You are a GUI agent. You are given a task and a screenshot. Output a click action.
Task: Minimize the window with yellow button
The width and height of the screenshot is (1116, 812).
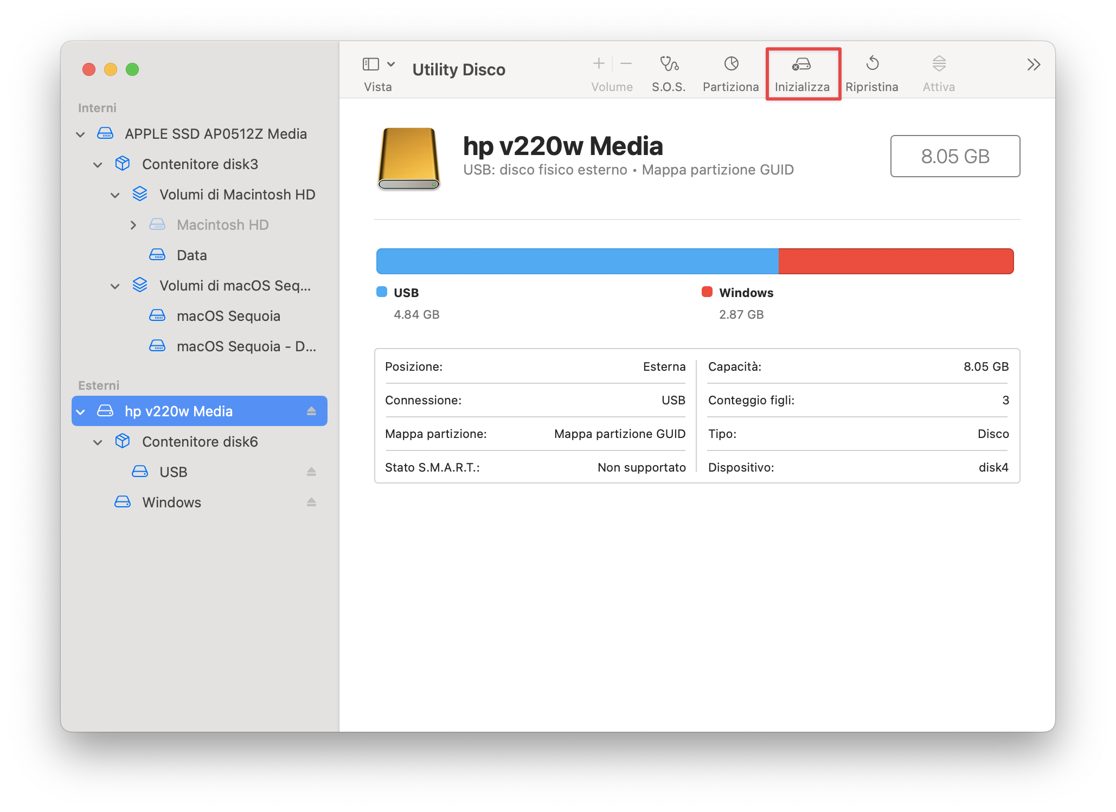[x=111, y=69]
